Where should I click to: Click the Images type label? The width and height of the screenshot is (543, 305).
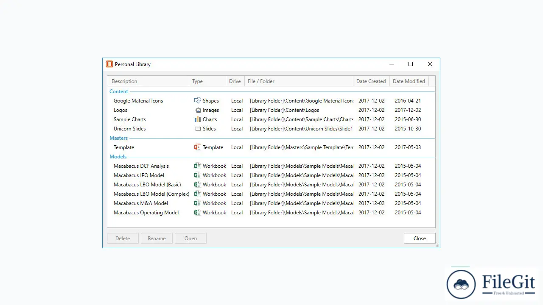tap(211, 110)
